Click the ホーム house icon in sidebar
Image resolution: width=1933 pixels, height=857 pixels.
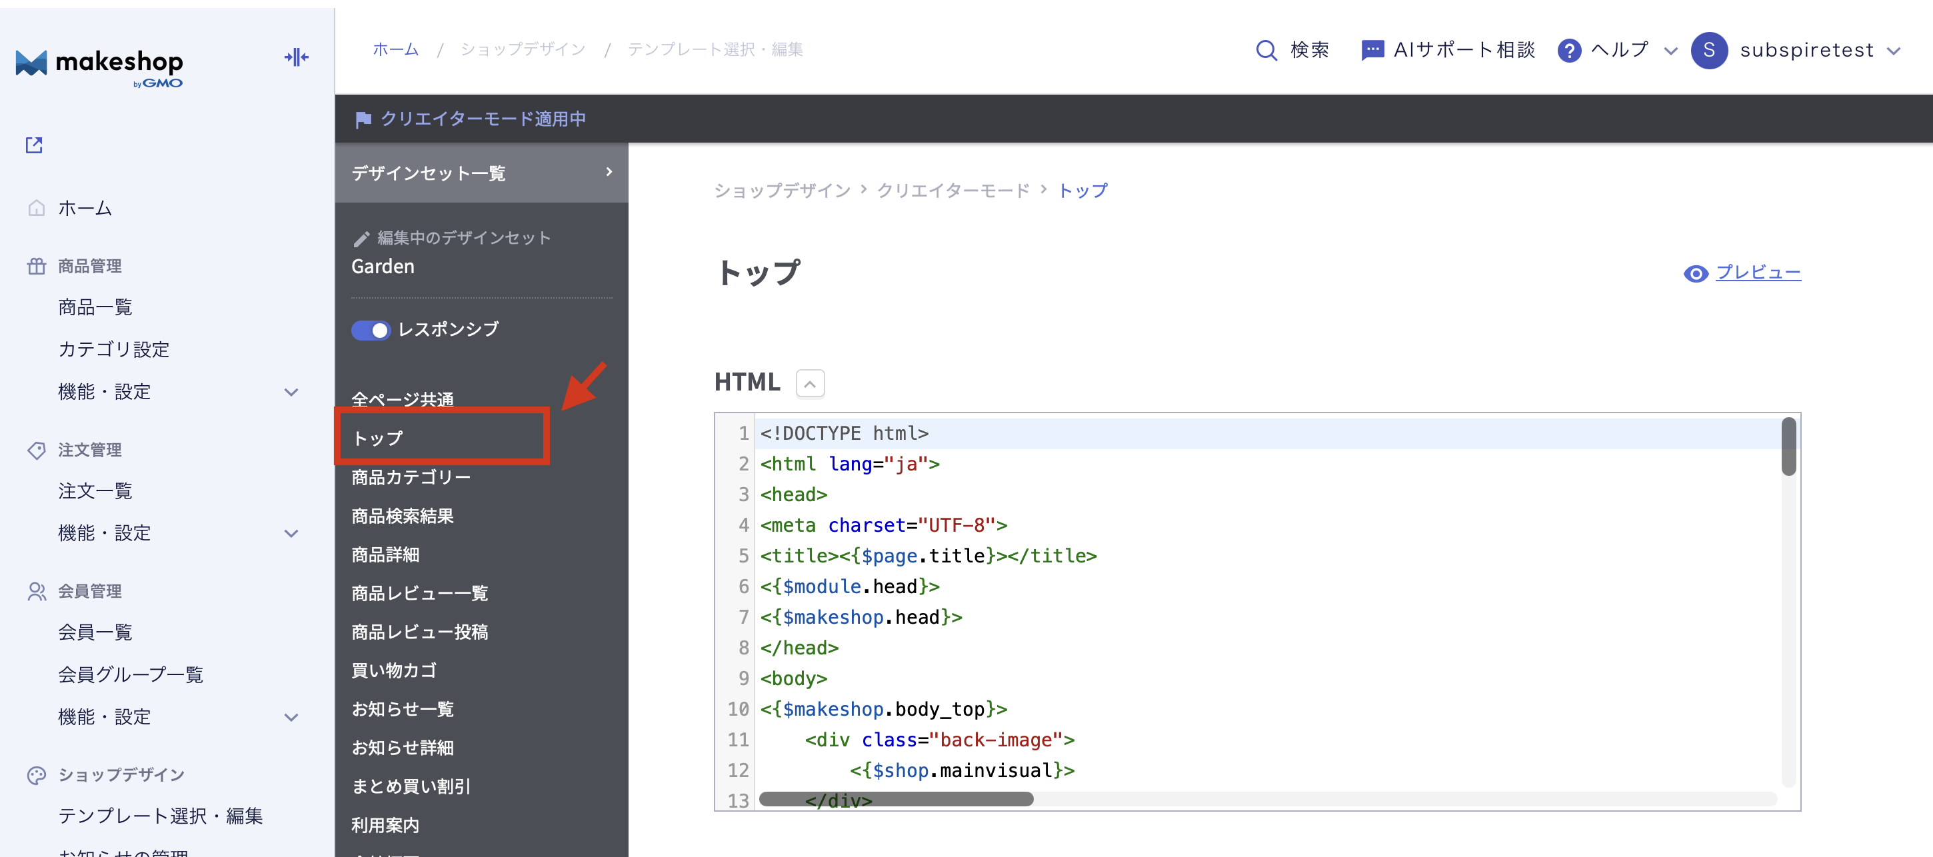(x=36, y=208)
